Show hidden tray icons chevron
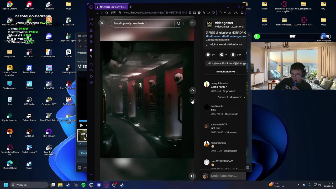 (x=298, y=185)
